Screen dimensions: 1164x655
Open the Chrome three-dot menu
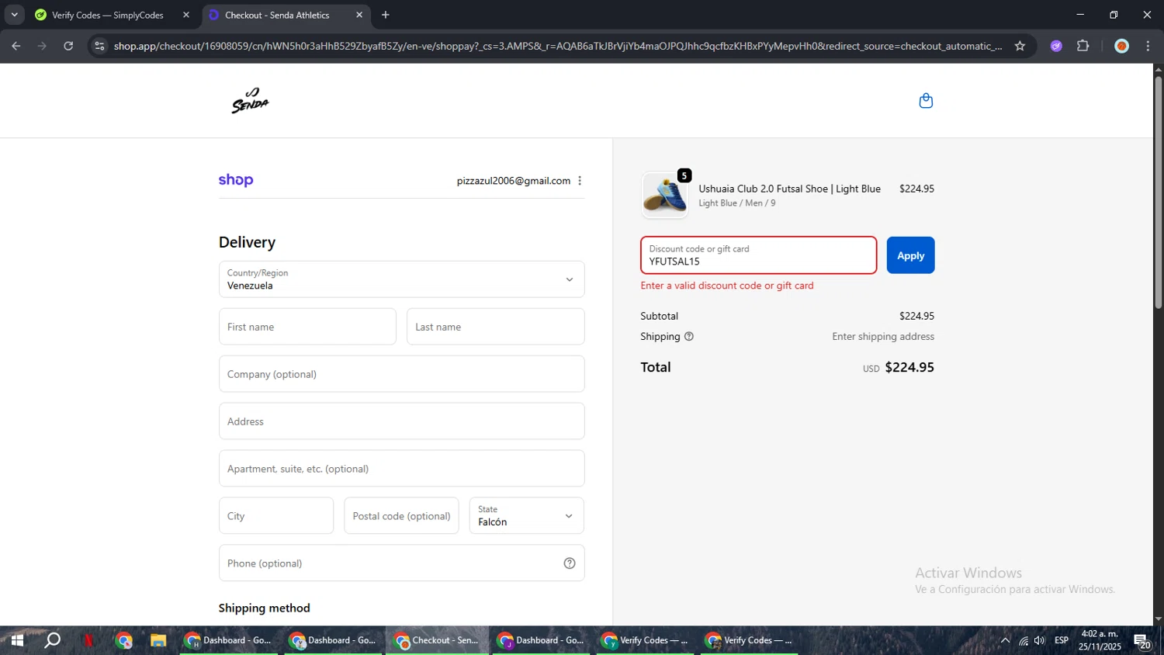click(1148, 46)
